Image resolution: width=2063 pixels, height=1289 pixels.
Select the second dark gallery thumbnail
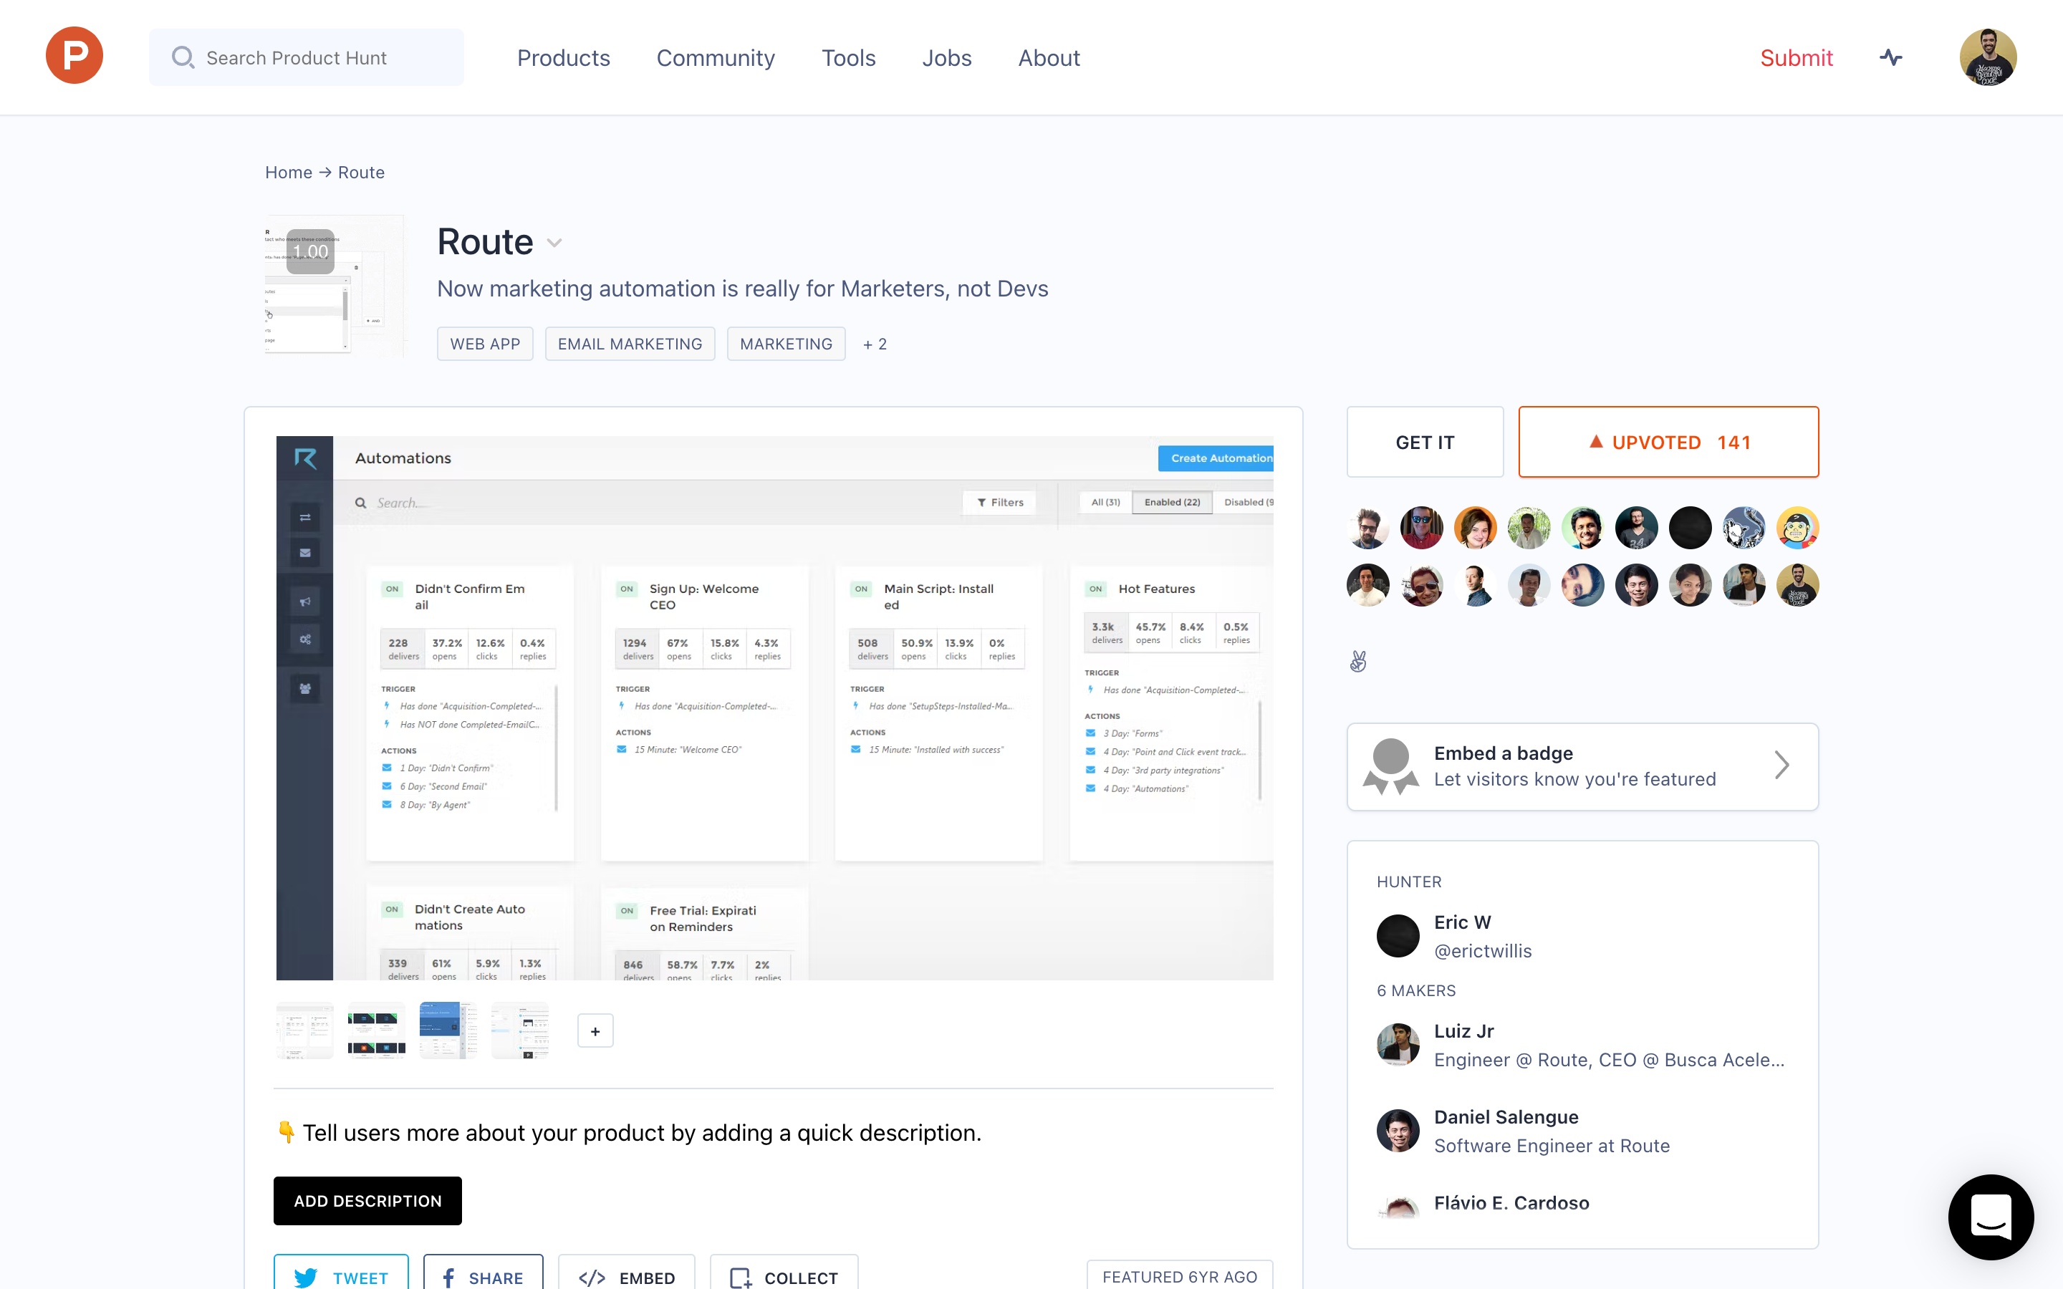376,1030
